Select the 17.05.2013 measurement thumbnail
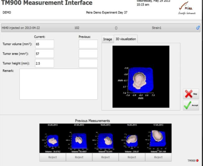 [158, 138]
